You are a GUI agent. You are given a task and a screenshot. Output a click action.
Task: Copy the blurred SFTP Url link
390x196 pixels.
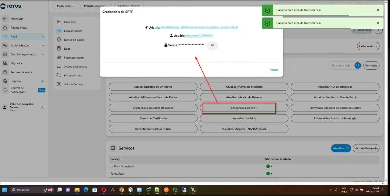tap(196, 28)
